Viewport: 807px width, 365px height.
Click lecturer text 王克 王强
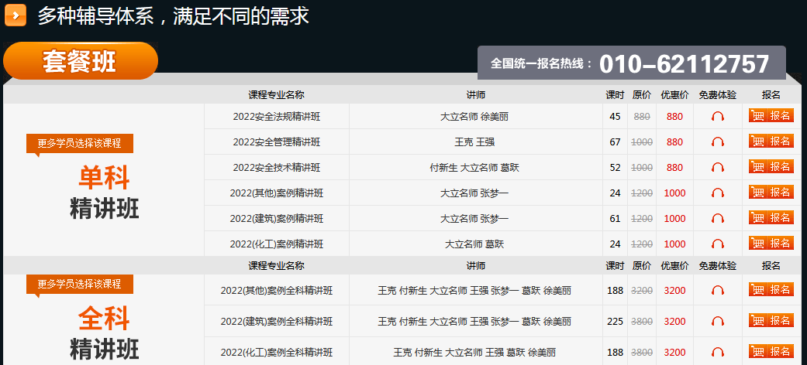(x=474, y=142)
